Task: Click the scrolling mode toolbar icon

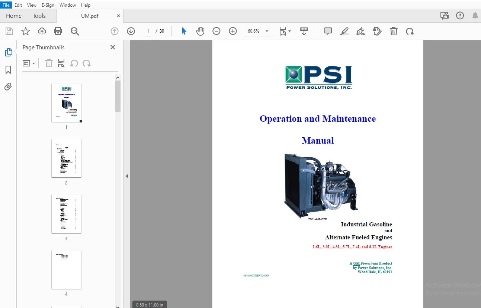Action: pyautogui.click(x=304, y=31)
